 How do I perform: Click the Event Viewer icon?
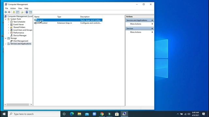[11, 25]
